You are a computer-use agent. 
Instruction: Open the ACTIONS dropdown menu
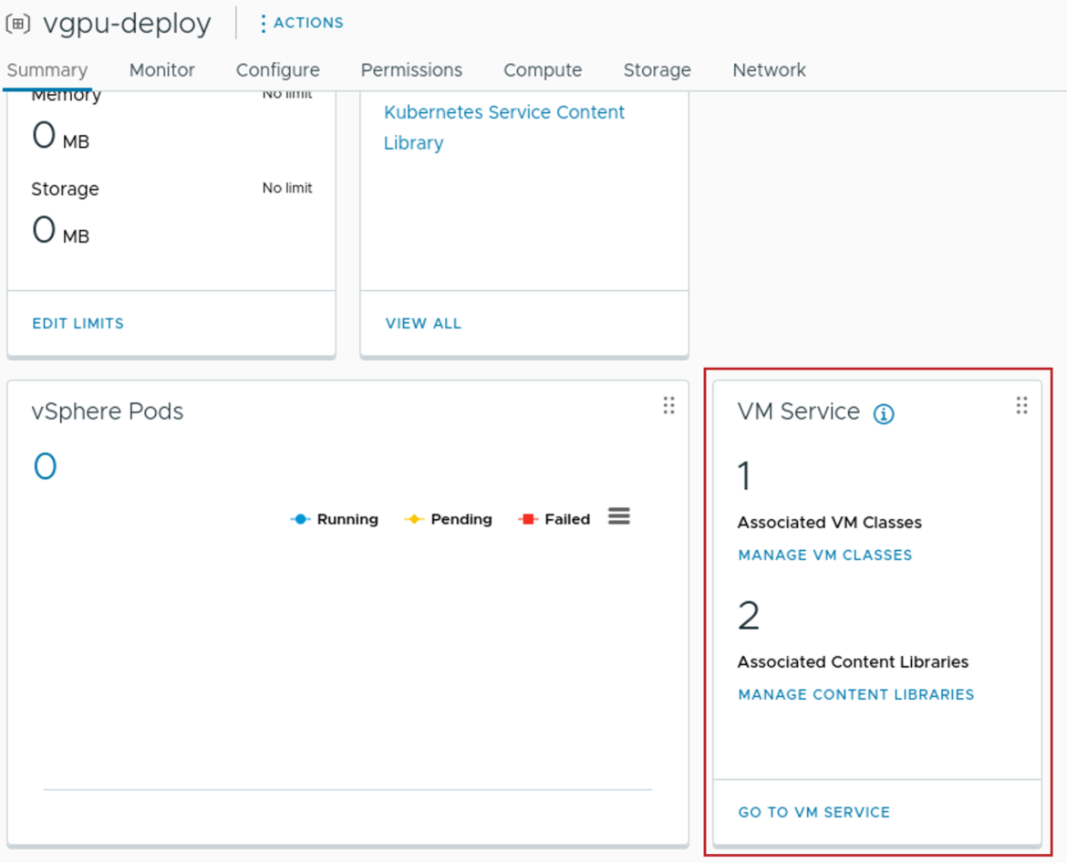[x=306, y=22]
